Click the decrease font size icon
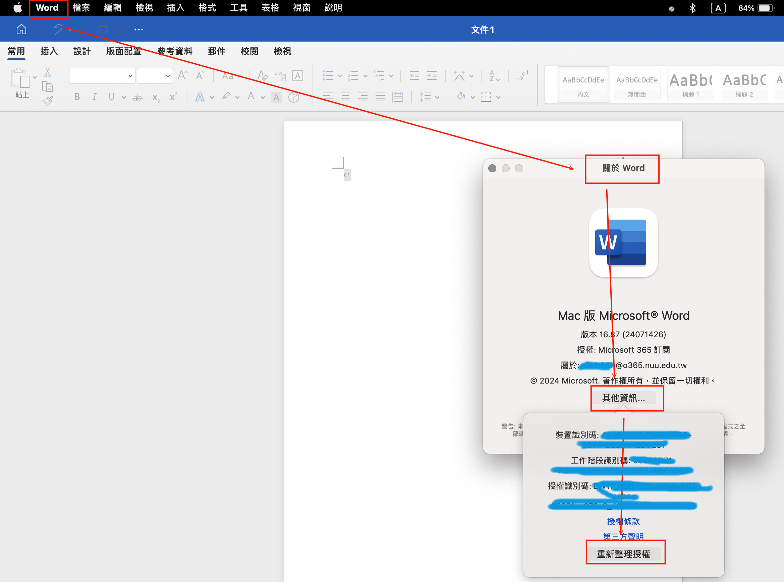The image size is (784, 582). pos(200,75)
